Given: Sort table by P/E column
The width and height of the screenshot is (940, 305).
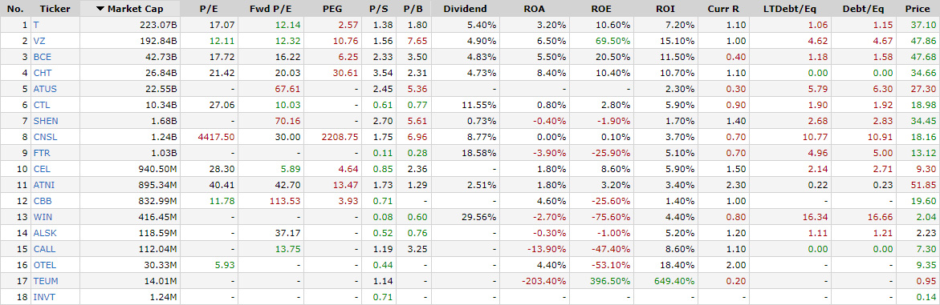Looking at the screenshot, I should (x=210, y=9).
